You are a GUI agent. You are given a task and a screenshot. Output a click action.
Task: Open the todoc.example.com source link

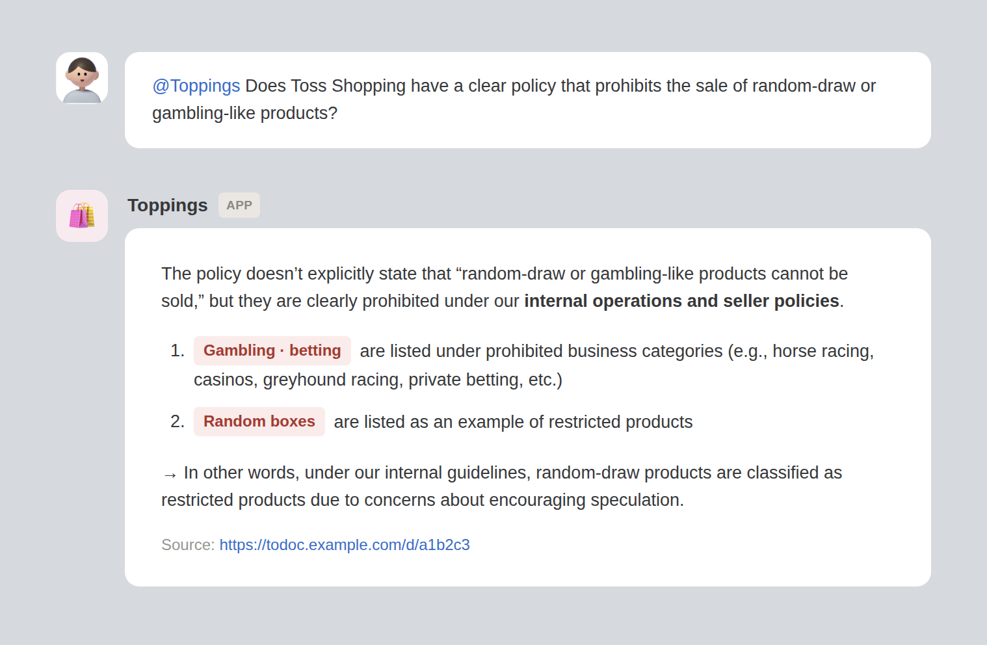(x=345, y=545)
